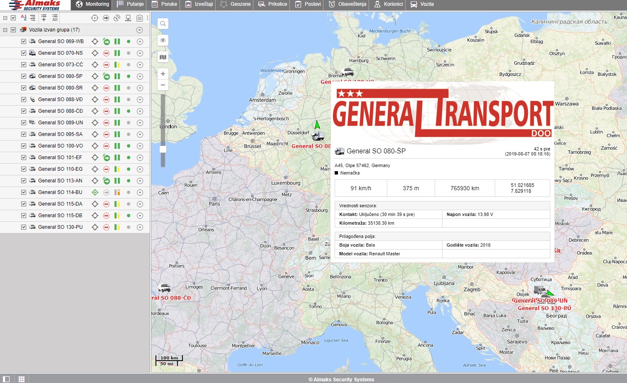Zoom out on the map
Viewport: 627px width, 383px height.
(163, 85)
